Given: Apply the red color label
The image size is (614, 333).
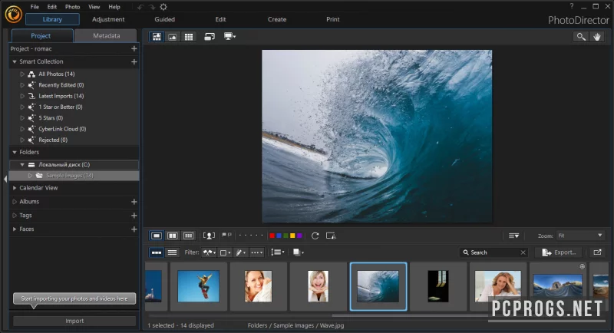Looking at the screenshot, I should coord(272,236).
